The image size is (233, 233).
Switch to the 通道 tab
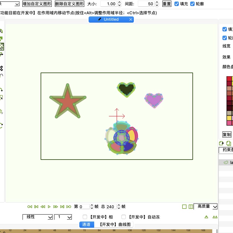click(x=86, y=225)
